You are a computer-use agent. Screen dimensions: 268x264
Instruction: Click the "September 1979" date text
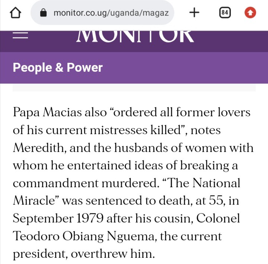(x=58, y=218)
